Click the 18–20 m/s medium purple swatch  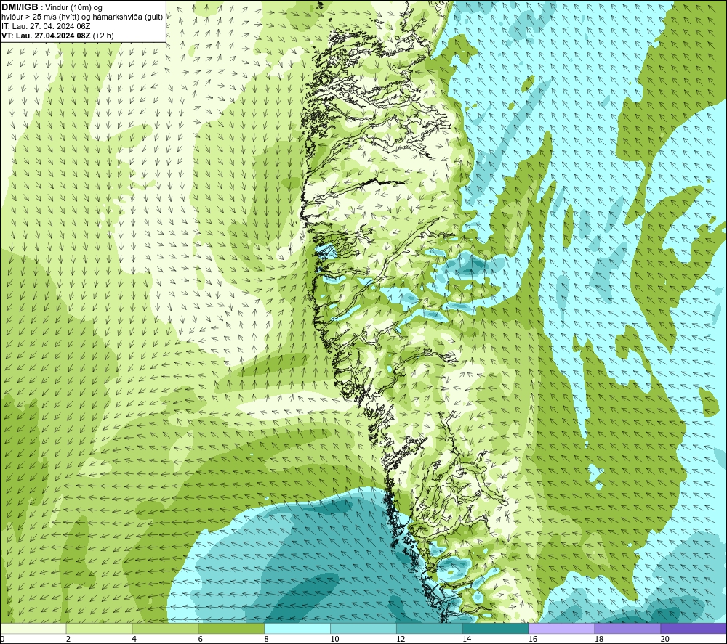coord(627,628)
